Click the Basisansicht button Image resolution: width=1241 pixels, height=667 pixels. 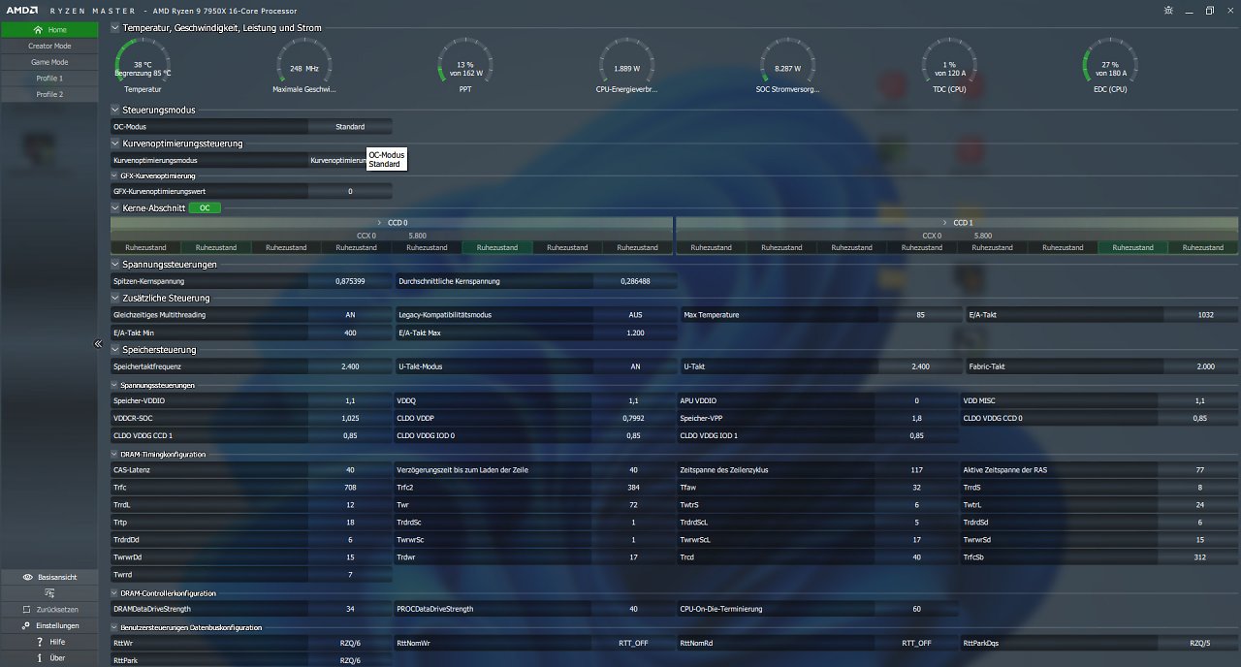tap(49, 577)
